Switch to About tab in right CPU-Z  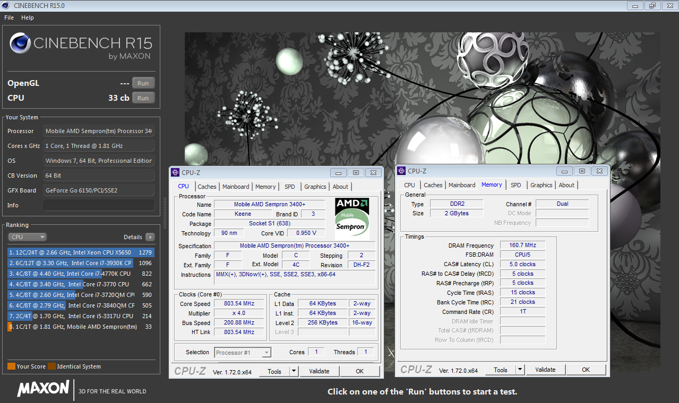coord(566,185)
